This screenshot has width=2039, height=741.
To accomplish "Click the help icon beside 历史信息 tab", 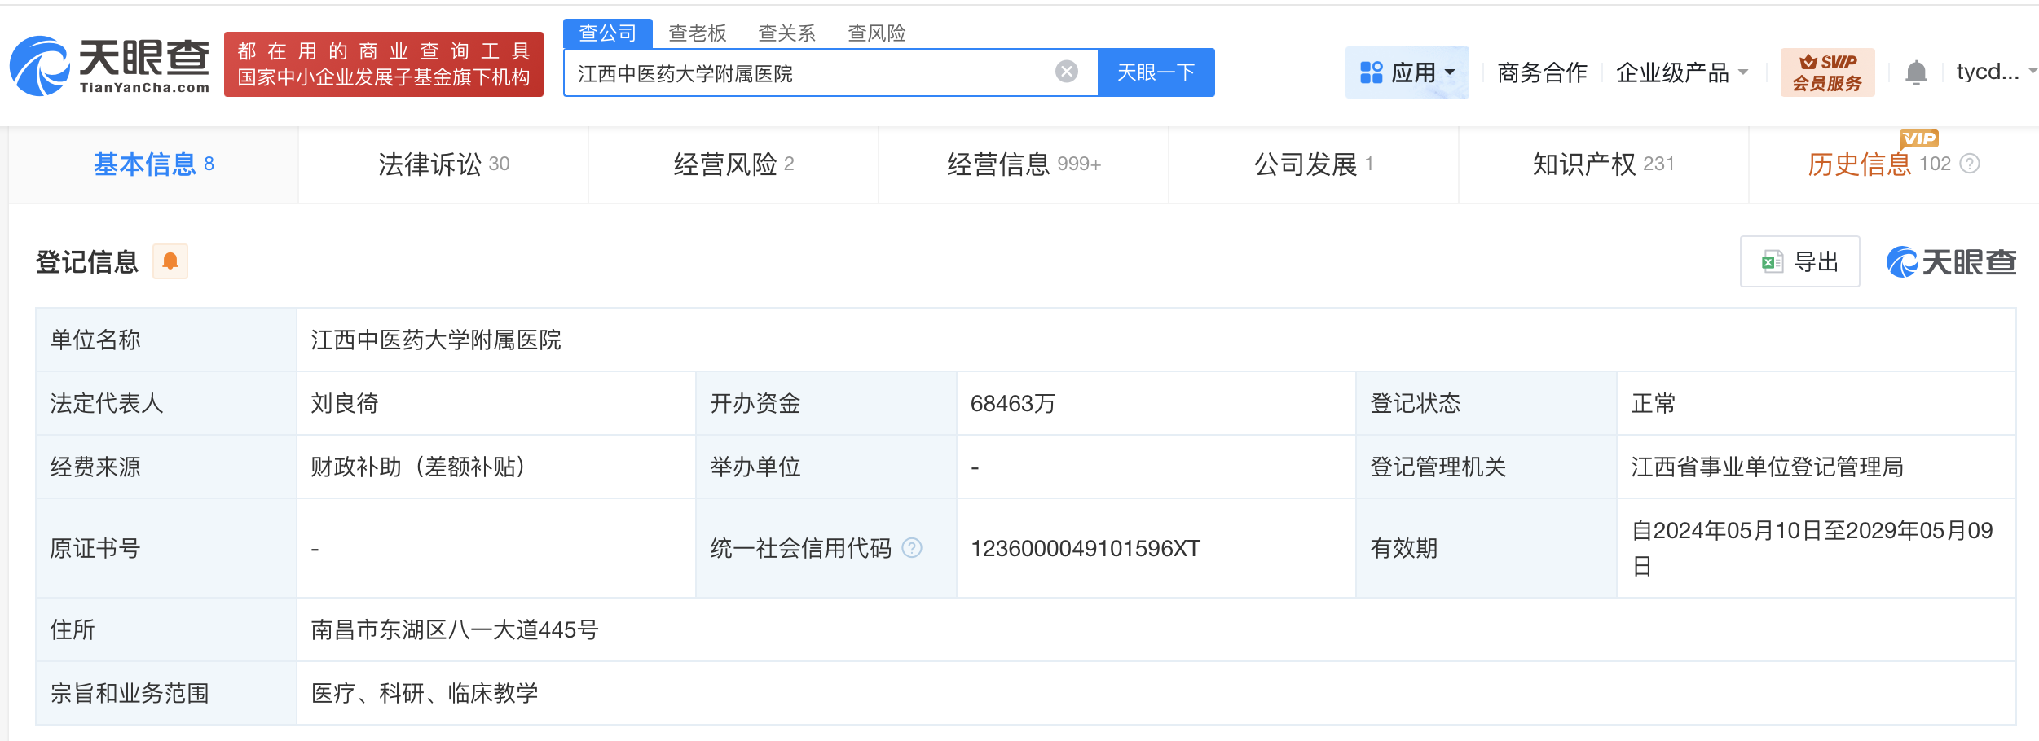I will tap(1970, 164).
